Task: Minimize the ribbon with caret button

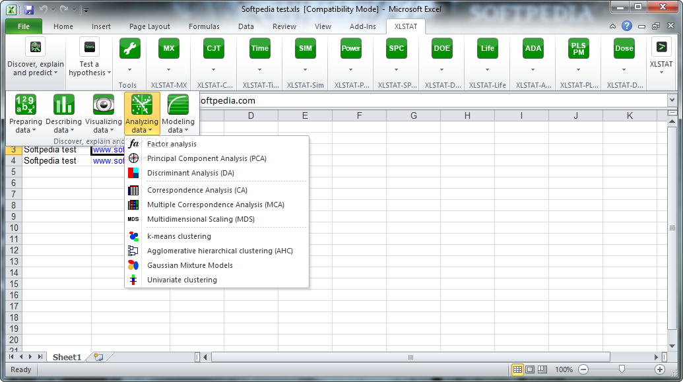Action: (612, 26)
